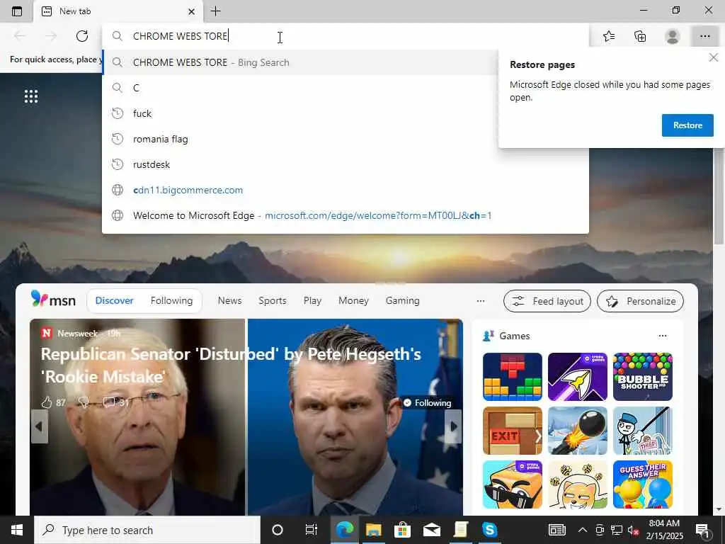Open the article comments icon
This screenshot has height=544, width=725.
coord(108,402)
